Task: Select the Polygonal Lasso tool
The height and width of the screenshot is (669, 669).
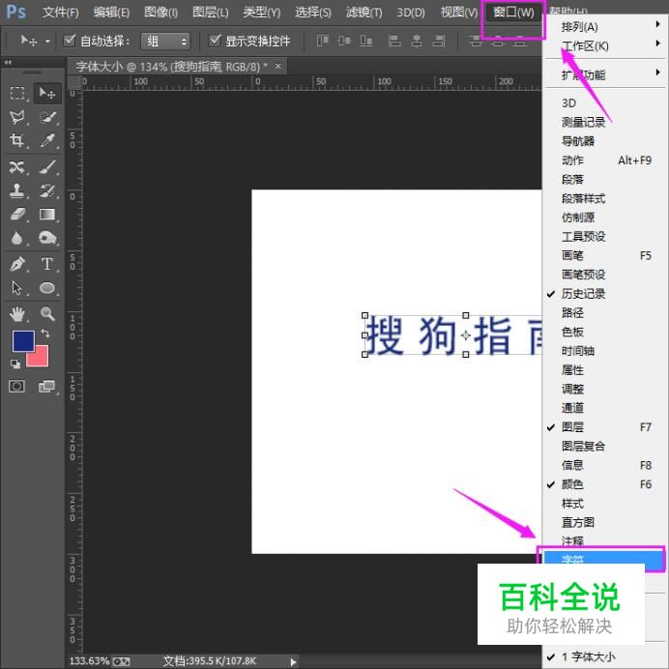Action: coord(17,117)
